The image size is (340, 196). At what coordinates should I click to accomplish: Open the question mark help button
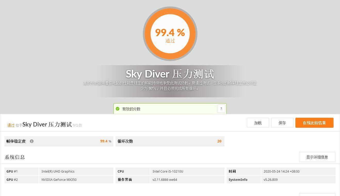221,109
